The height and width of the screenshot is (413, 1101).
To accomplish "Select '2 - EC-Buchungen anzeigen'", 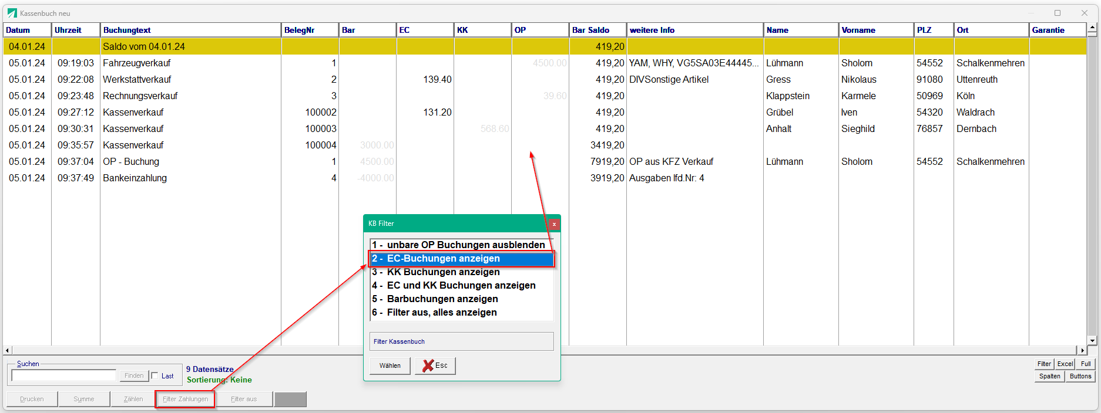I will 461,258.
